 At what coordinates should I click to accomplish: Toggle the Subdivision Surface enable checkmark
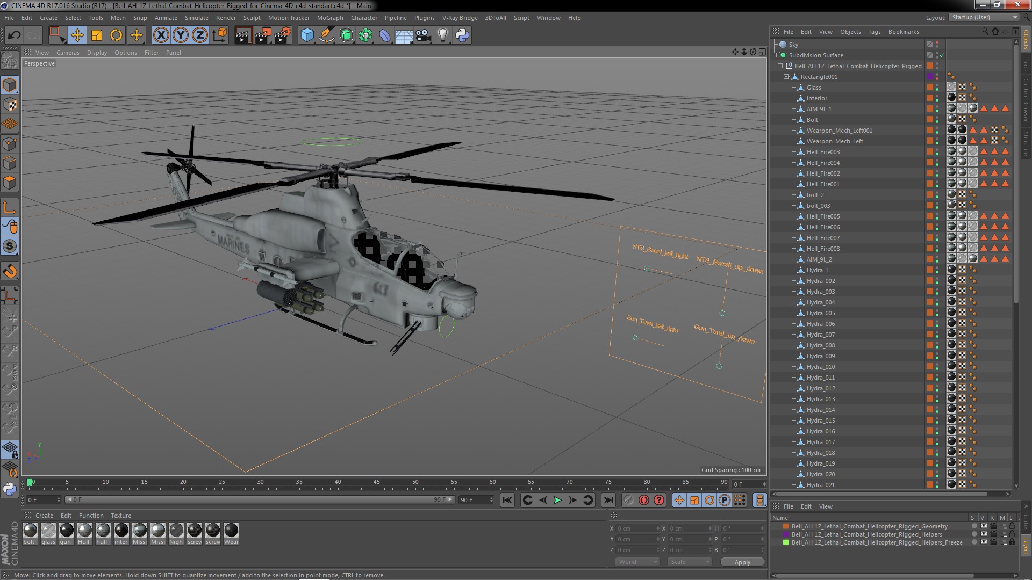pyautogui.click(x=942, y=55)
